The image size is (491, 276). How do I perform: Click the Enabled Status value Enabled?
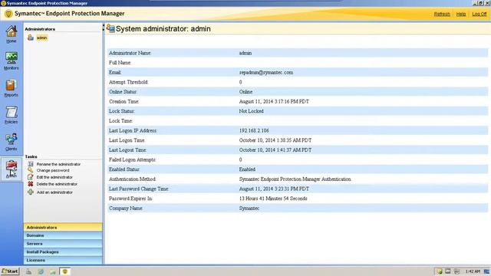[x=247, y=169]
